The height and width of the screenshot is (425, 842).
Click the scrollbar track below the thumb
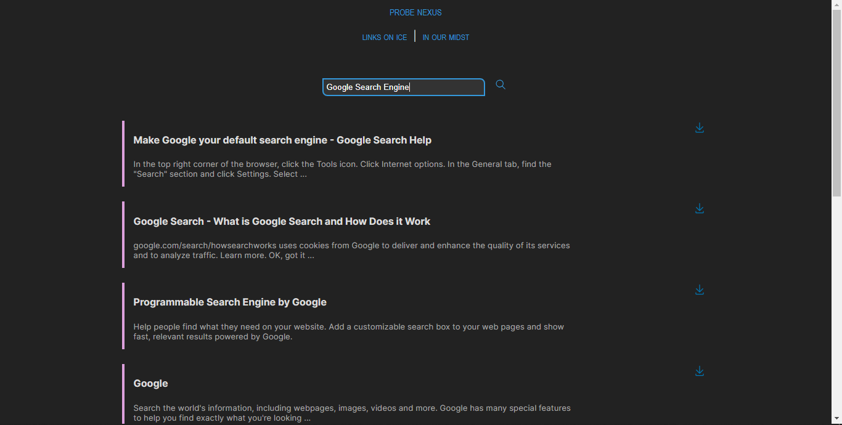pos(836,308)
